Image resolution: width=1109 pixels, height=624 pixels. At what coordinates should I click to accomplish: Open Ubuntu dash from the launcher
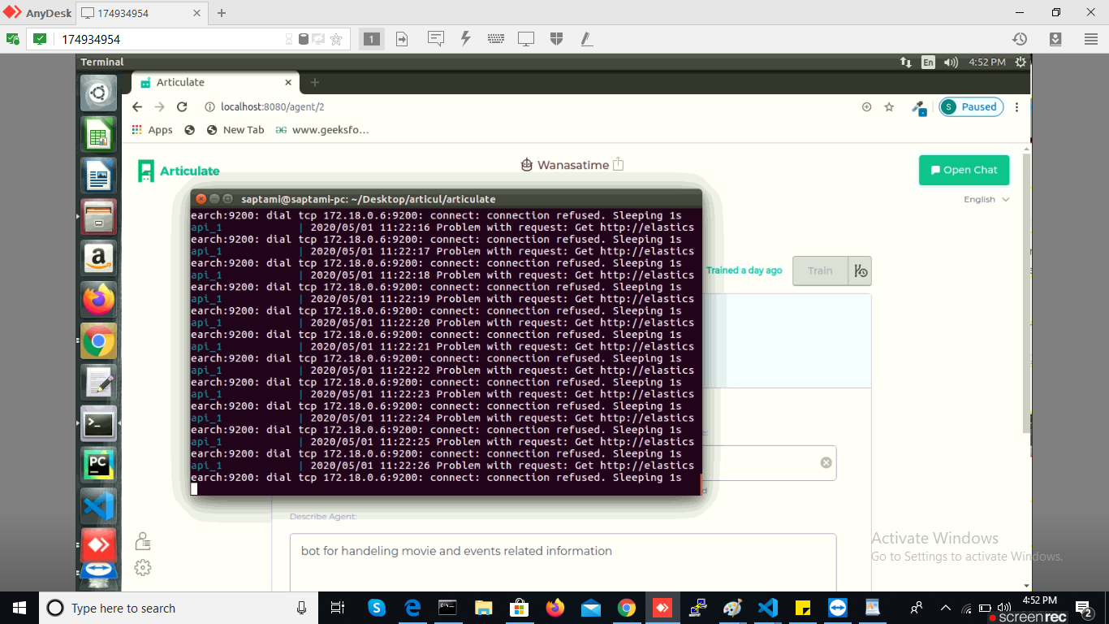coord(98,93)
